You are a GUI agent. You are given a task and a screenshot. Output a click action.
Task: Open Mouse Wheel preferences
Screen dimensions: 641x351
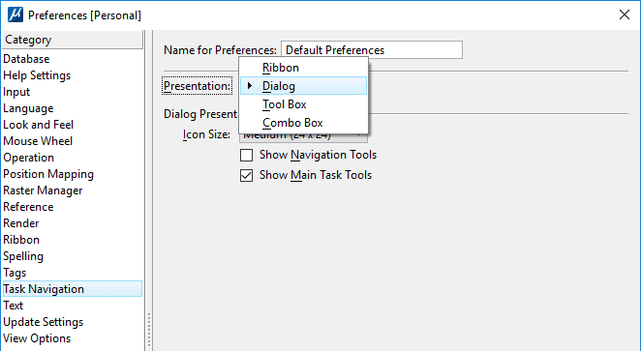point(38,141)
